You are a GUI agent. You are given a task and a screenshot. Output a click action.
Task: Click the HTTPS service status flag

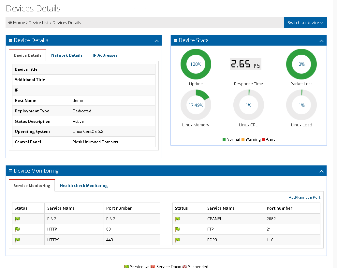[x=17, y=240]
